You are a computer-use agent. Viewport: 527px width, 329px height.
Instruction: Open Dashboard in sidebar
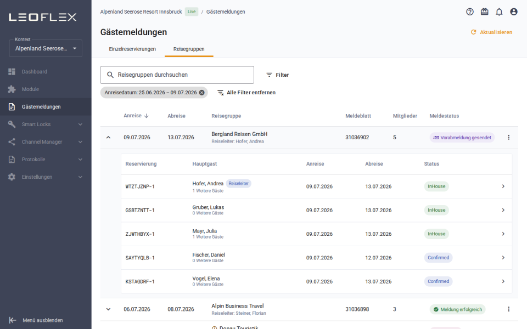point(46,71)
